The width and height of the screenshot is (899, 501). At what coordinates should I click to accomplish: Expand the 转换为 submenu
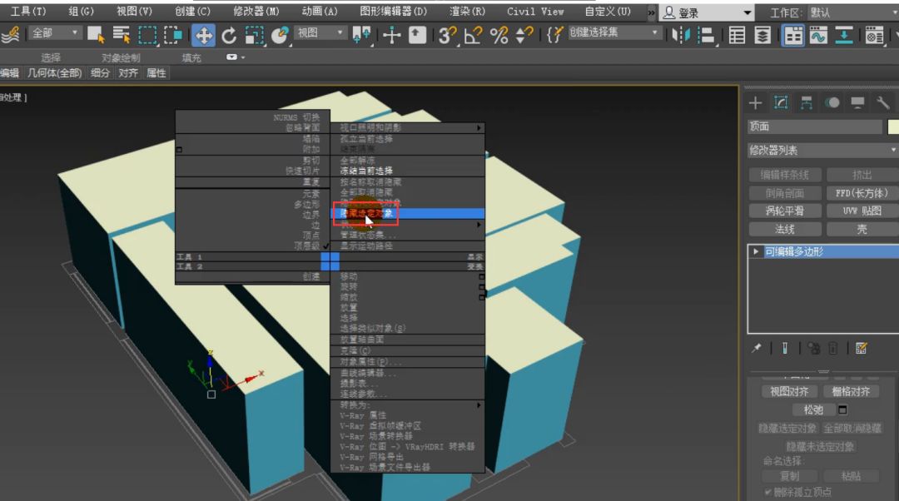[x=408, y=405]
